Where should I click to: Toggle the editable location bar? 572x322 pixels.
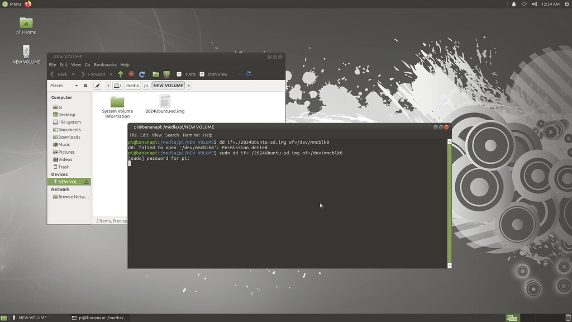pyautogui.click(x=98, y=86)
